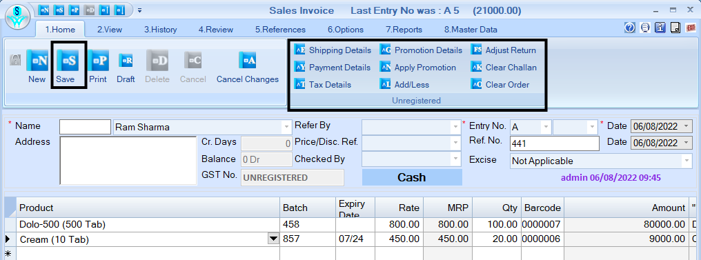Switch to the 8.Master Data tab
This screenshot has width=701, height=260.
(471, 30)
